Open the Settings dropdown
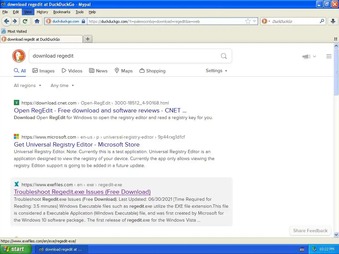Viewport: 339px width, 254px height. click(217, 71)
